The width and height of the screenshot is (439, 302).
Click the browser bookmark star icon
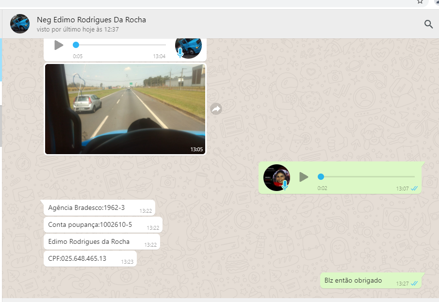[420, 1]
